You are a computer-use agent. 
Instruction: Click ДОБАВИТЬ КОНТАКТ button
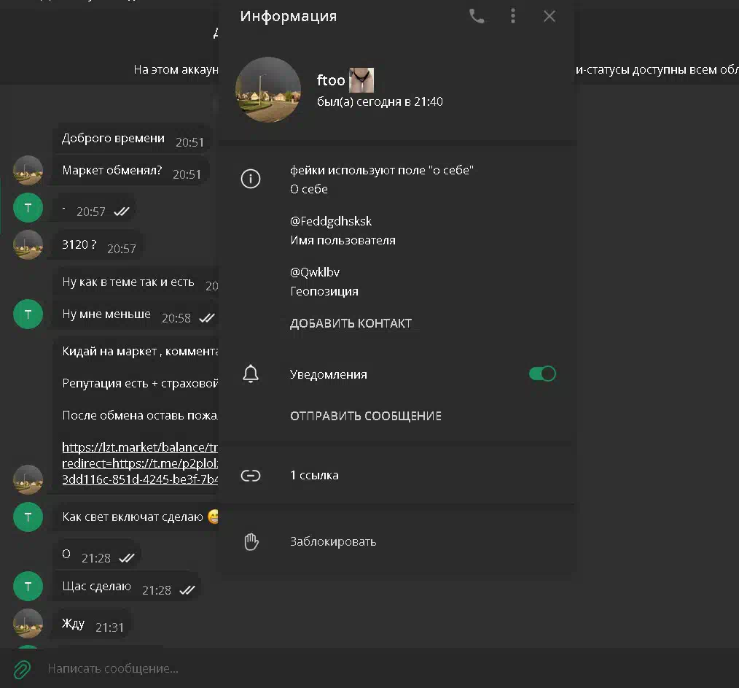click(351, 323)
